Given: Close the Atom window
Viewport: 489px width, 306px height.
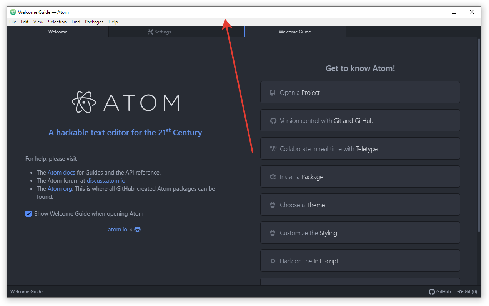Looking at the screenshot, I should (x=472, y=12).
